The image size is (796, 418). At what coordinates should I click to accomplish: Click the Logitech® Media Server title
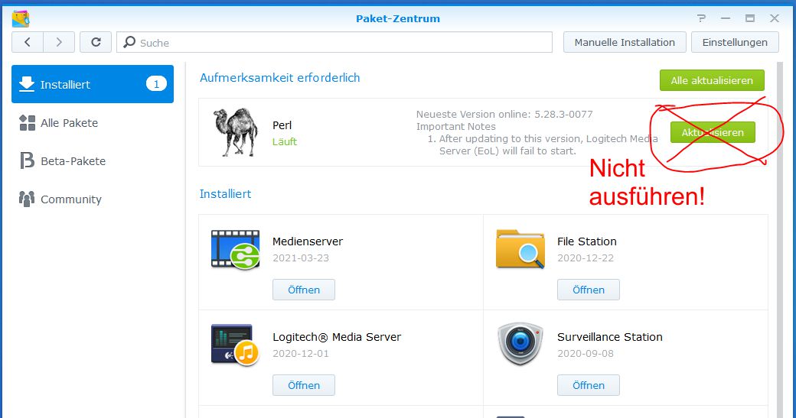click(337, 337)
